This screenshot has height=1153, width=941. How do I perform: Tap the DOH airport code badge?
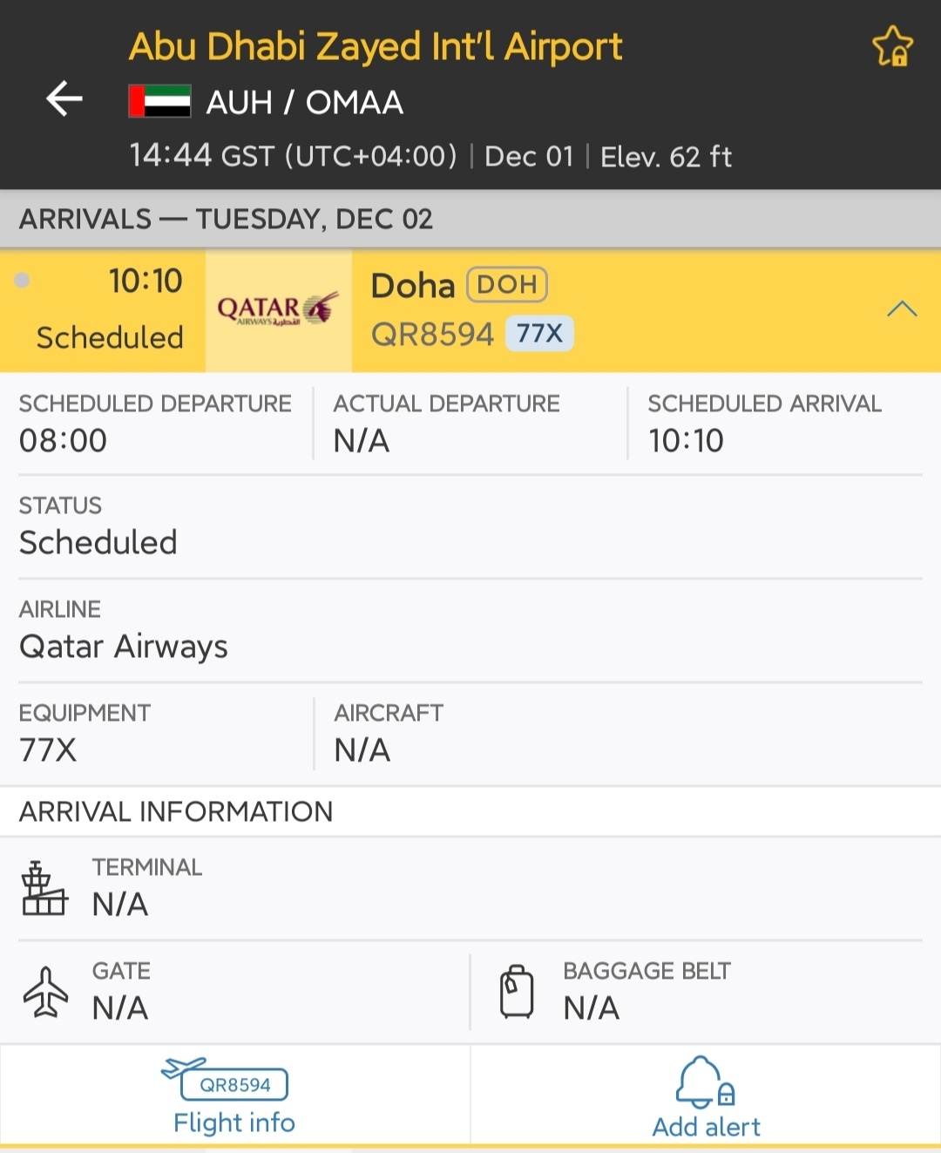coord(507,284)
